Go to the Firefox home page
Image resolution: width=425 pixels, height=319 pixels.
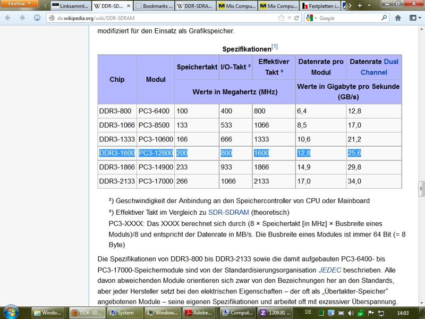[x=398, y=18]
